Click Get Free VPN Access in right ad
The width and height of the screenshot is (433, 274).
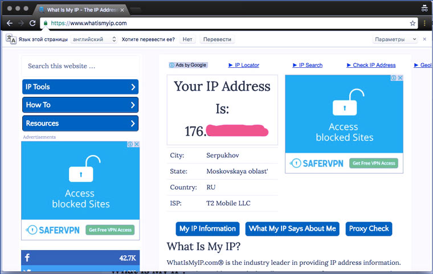pyautogui.click(x=374, y=163)
